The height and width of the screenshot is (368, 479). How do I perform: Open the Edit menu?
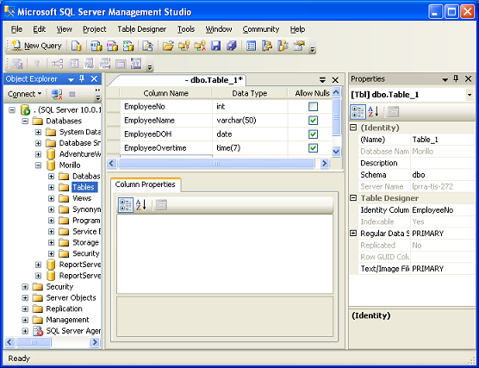point(39,29)
